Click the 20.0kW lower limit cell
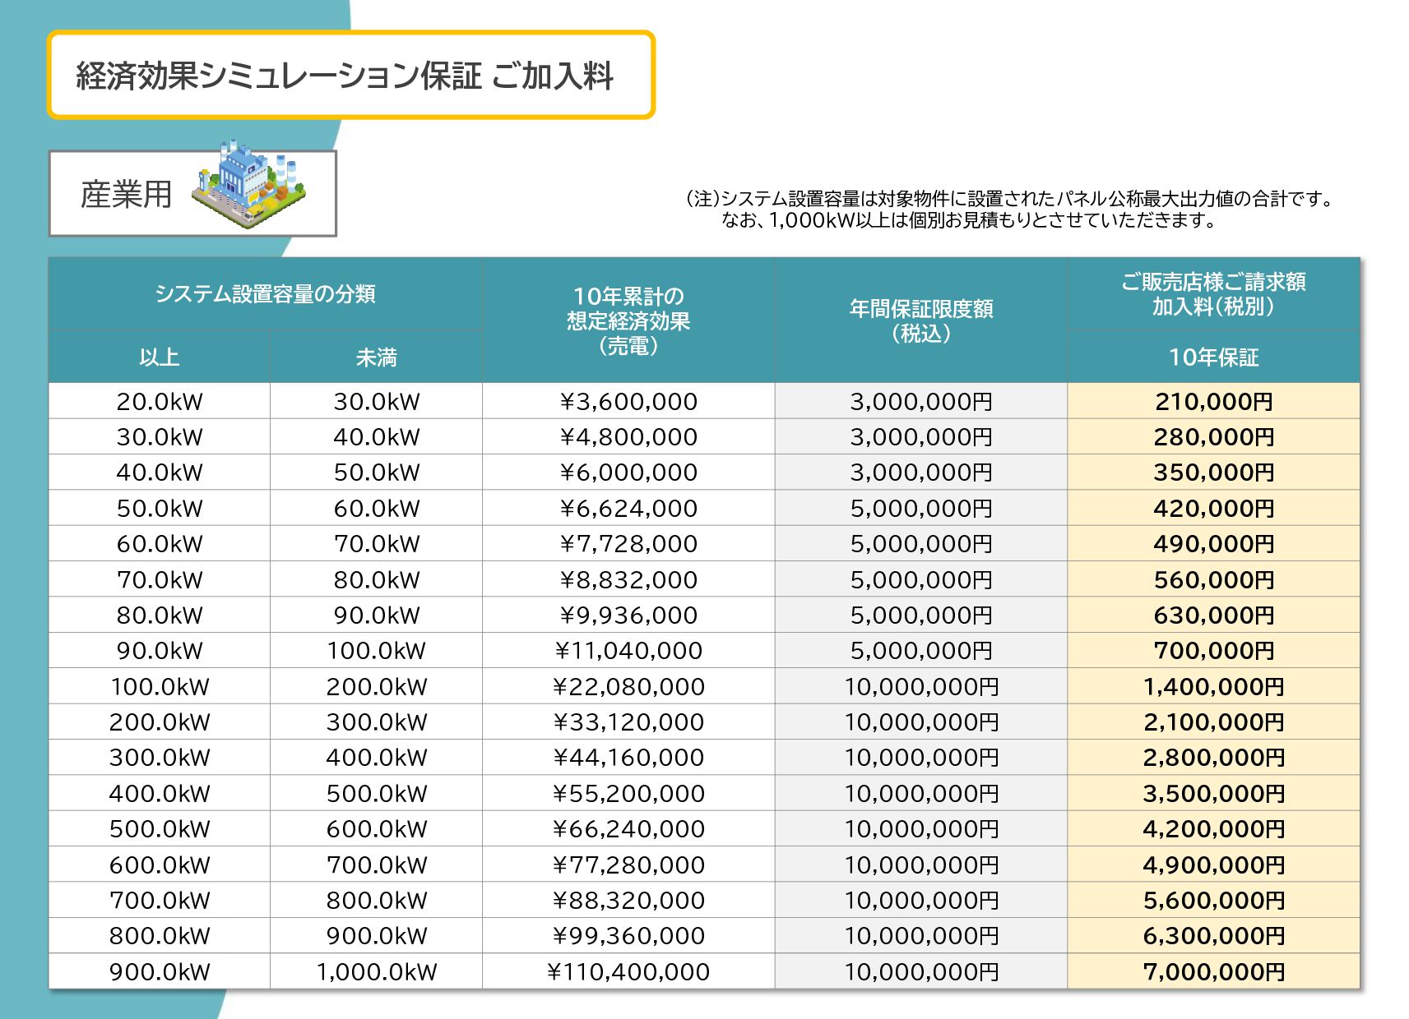The width and height of the screenshot is (1409, 1019). point(160,401)
